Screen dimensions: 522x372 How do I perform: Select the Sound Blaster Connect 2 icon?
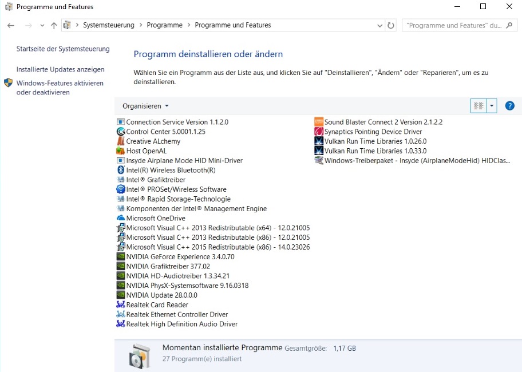point(319,122)
